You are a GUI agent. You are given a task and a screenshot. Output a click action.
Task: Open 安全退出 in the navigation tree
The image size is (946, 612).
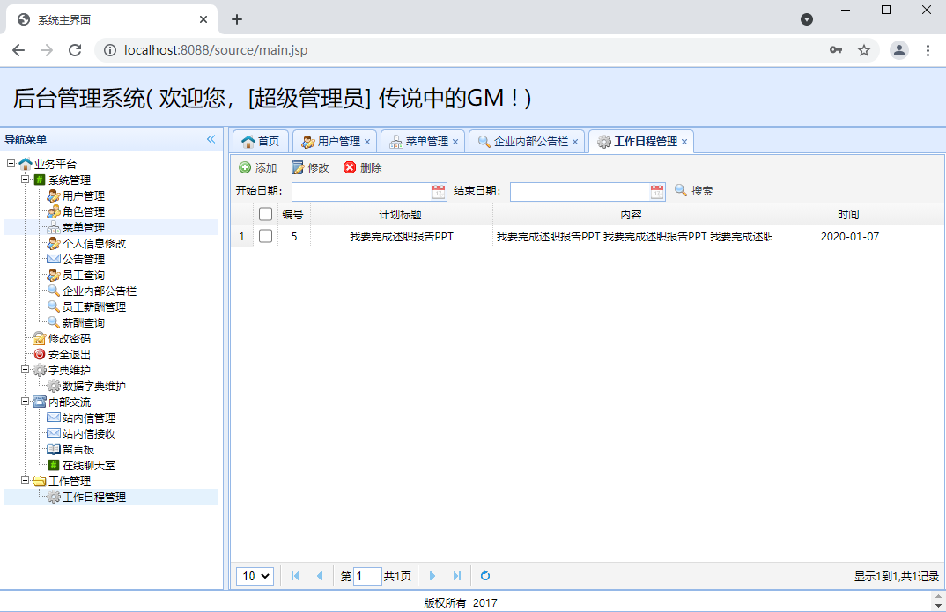click(x=69, y=354)
